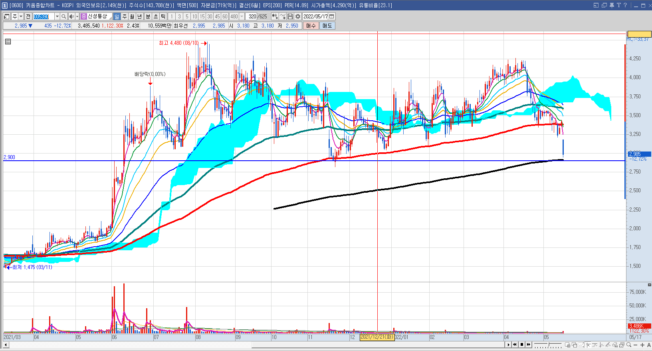Screen dimensions: 652x351
Task: Click the dashed-frame chart icon at bottom
Action: pyautogui.click(x=581, y=345)
